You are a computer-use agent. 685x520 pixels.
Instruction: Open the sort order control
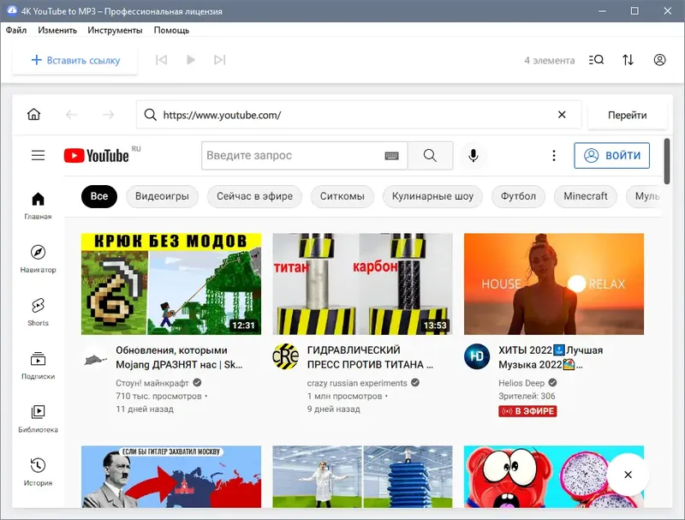[628, 60]
